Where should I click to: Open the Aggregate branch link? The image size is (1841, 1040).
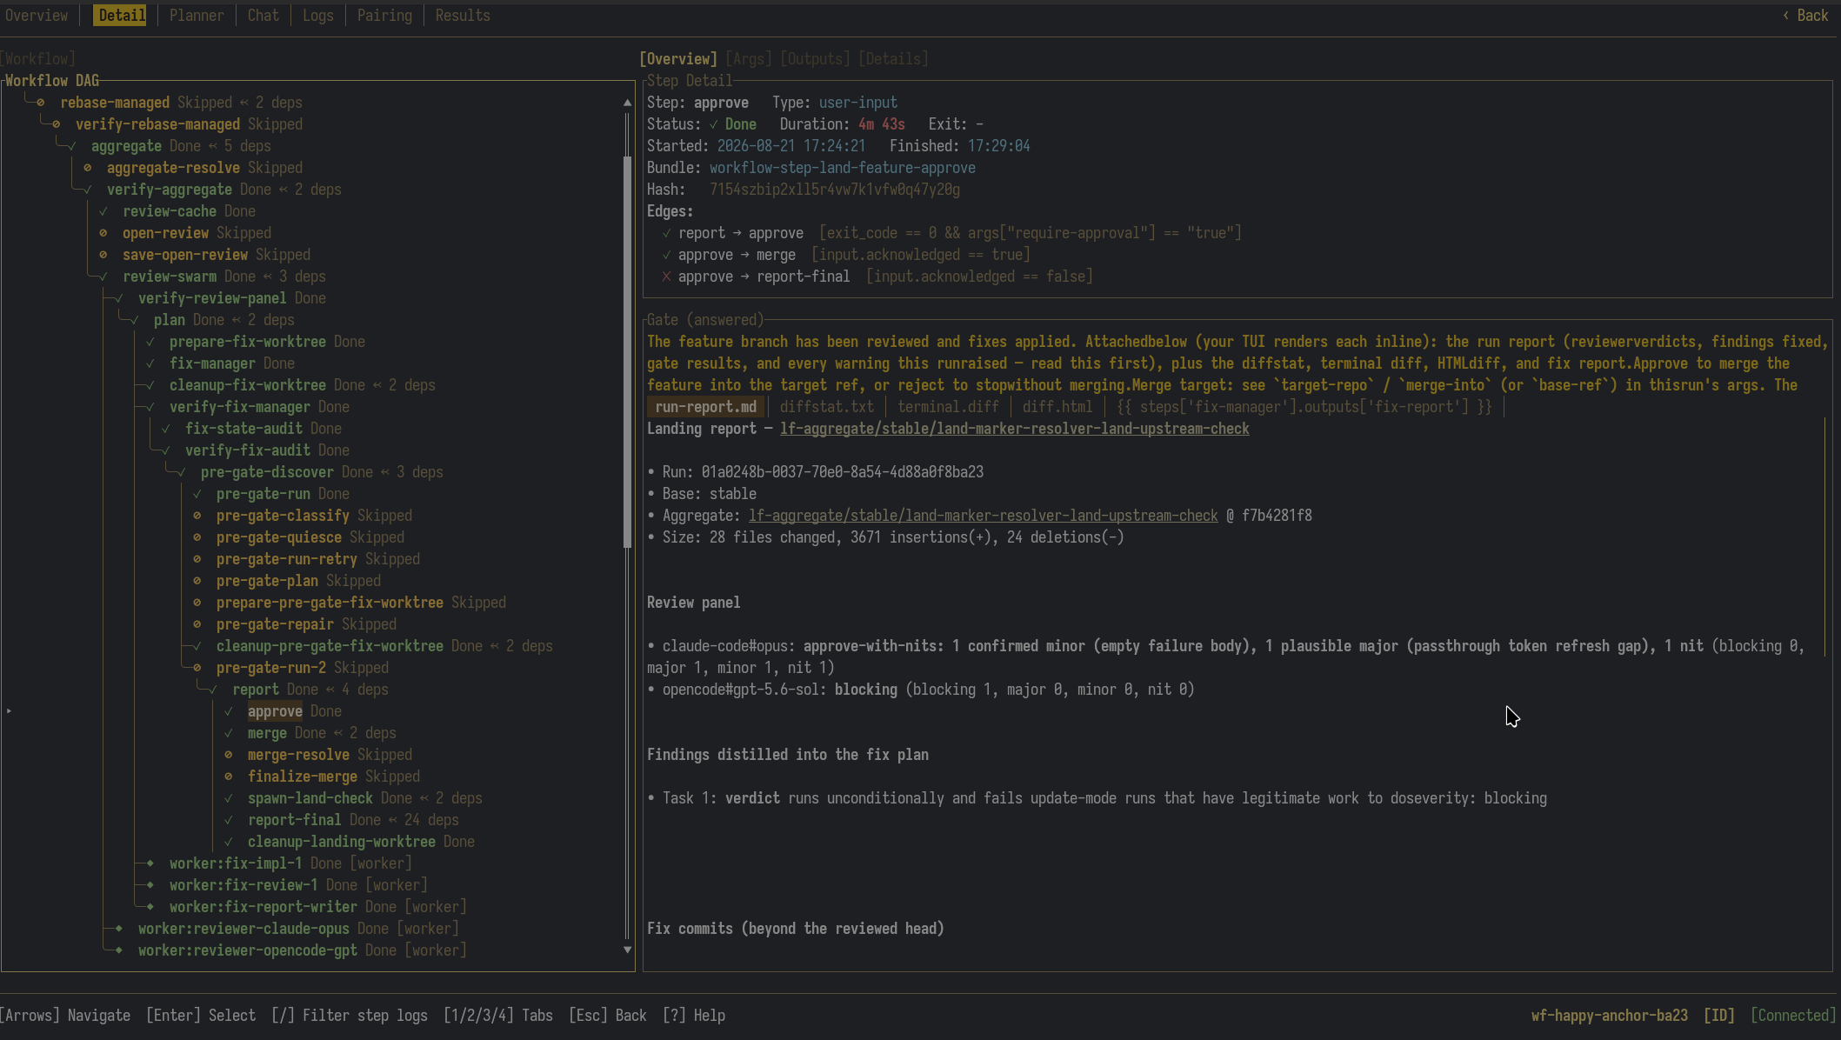click(984, 516)
